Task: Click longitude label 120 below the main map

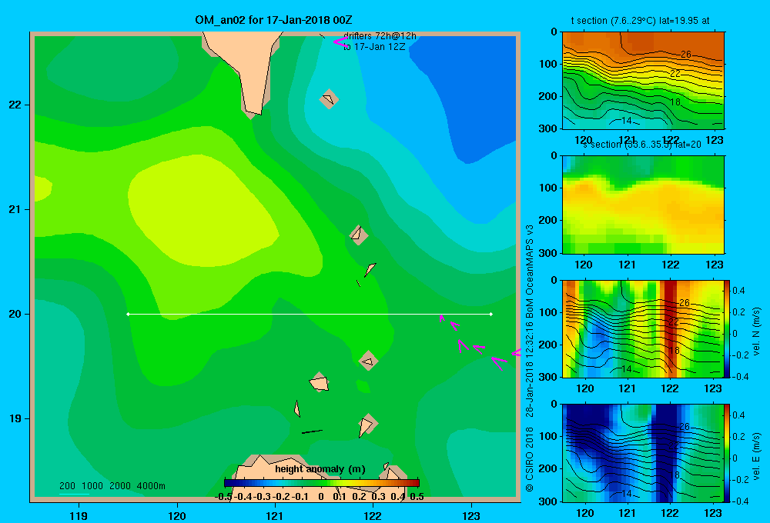Action: coord(177,515)
